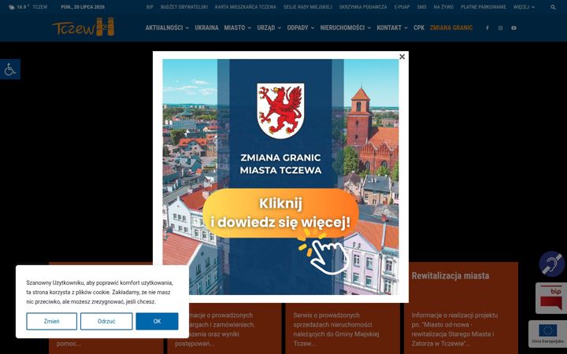Open the Płatne parkowanie link

coord(483,7)
